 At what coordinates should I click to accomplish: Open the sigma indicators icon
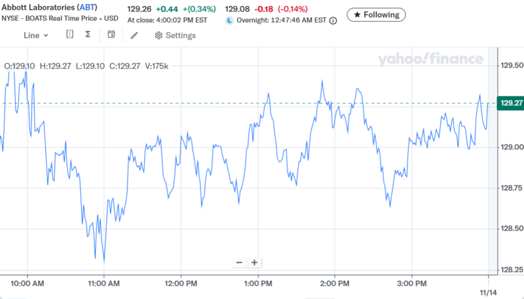88,35
